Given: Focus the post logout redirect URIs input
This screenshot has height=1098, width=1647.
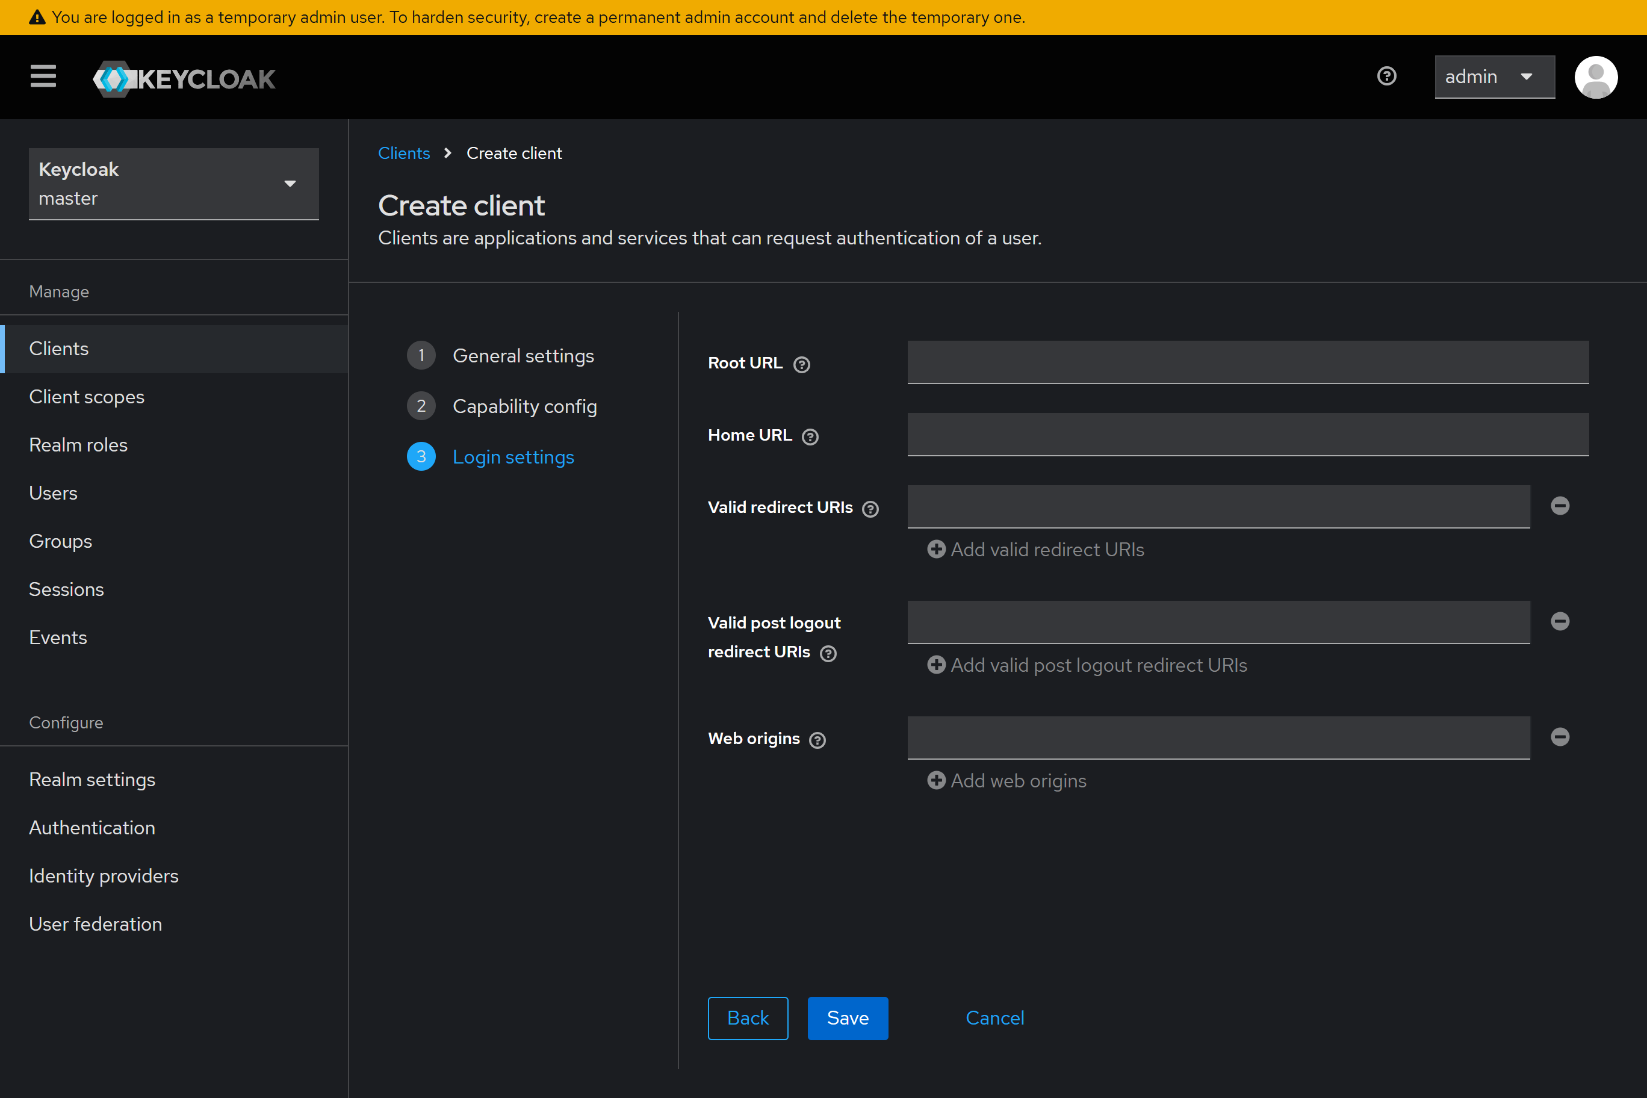Looking at the screenshot, I should click(1218, 622).
